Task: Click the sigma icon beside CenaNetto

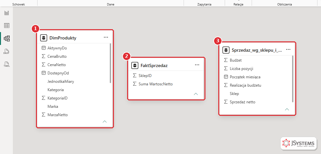Action: [x=43, y=64]
